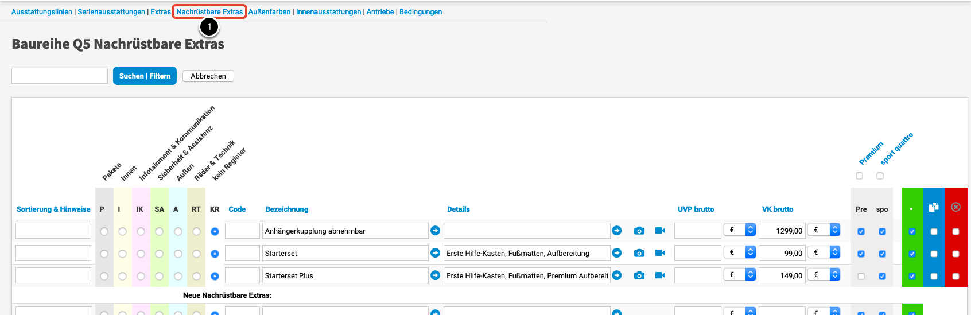Select Pakete radio button for Anhängerkupplung abnehmbar row
Image resolution: width=971 pixels, height=315 pixels.
(104, 231)
